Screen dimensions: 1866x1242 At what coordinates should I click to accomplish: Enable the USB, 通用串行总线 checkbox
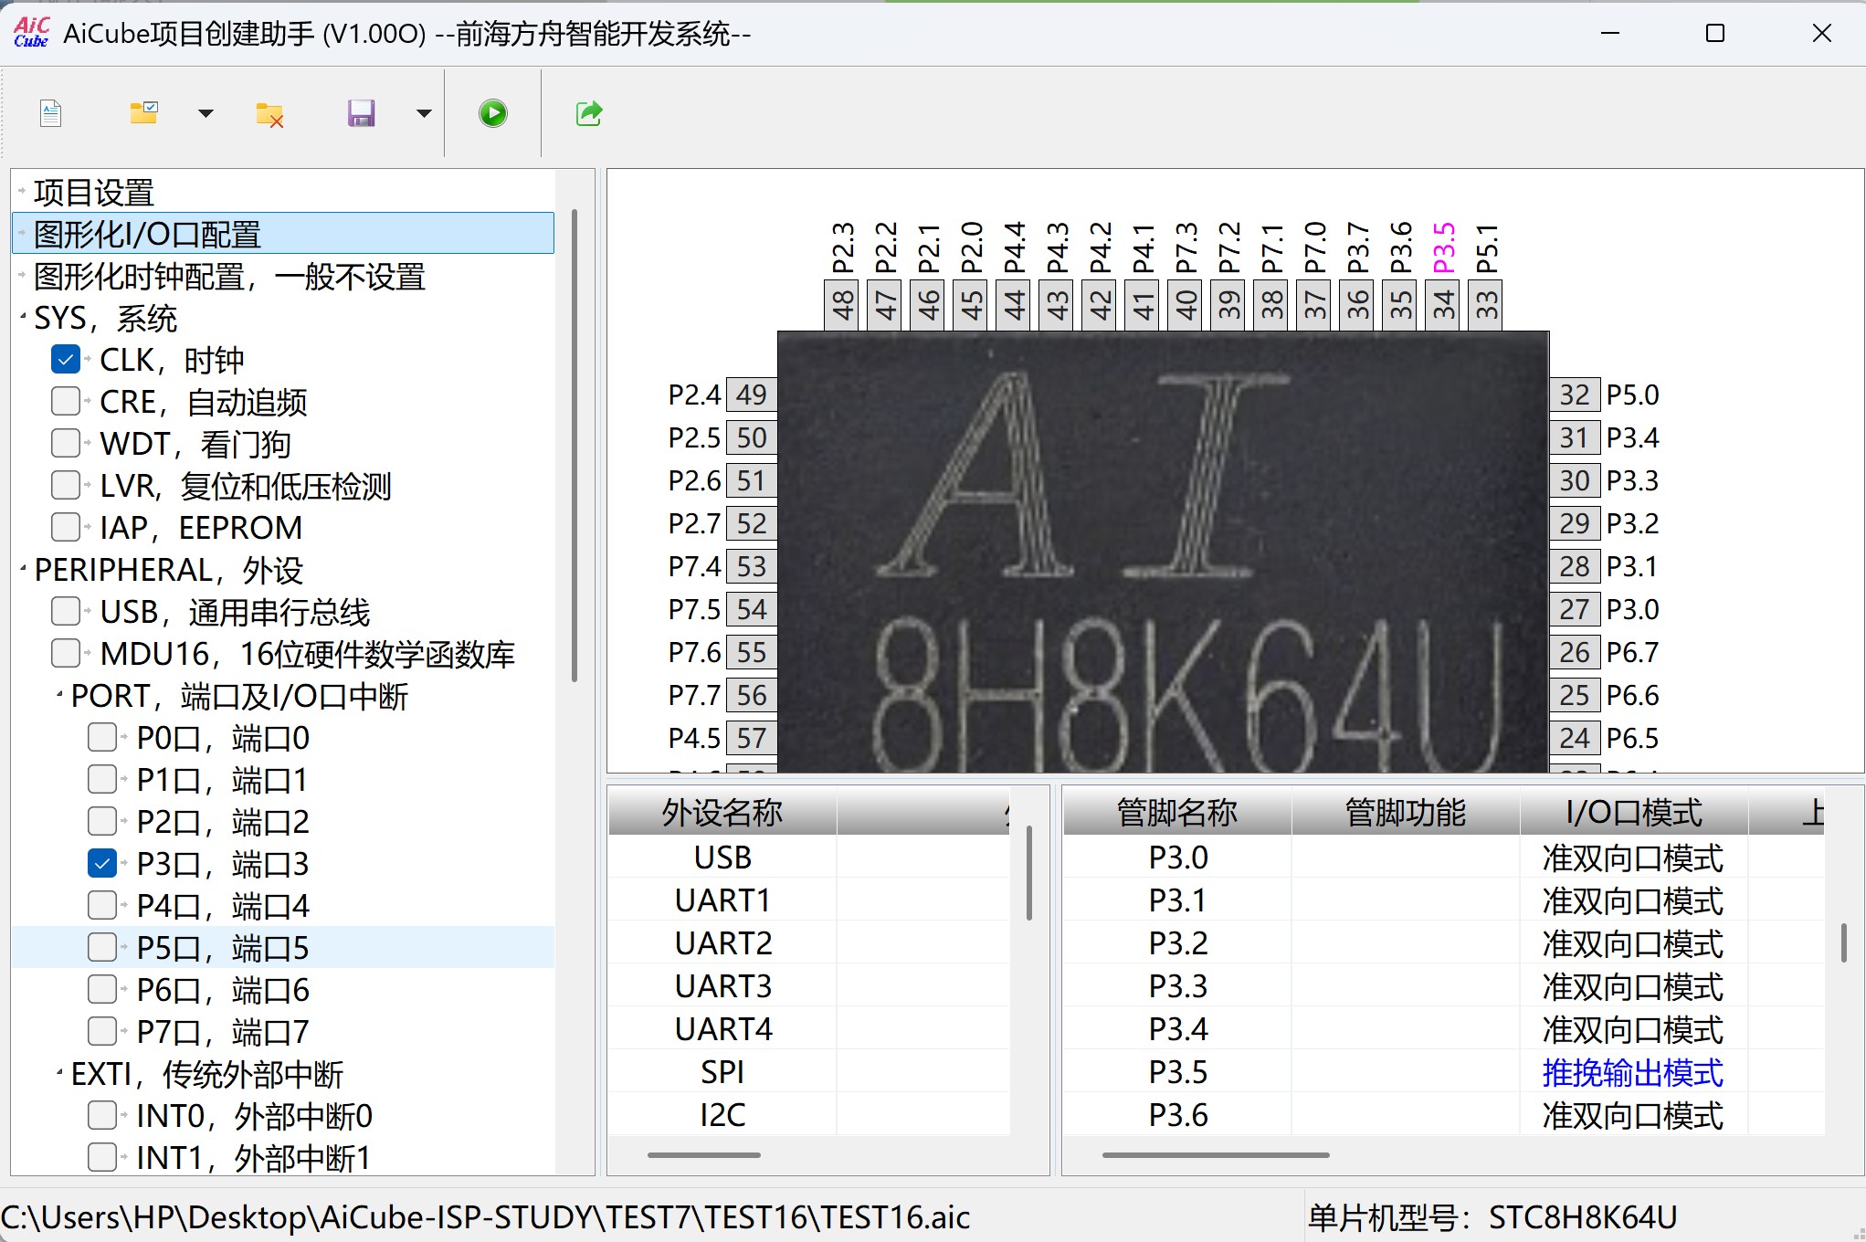[x=66, y=612]
